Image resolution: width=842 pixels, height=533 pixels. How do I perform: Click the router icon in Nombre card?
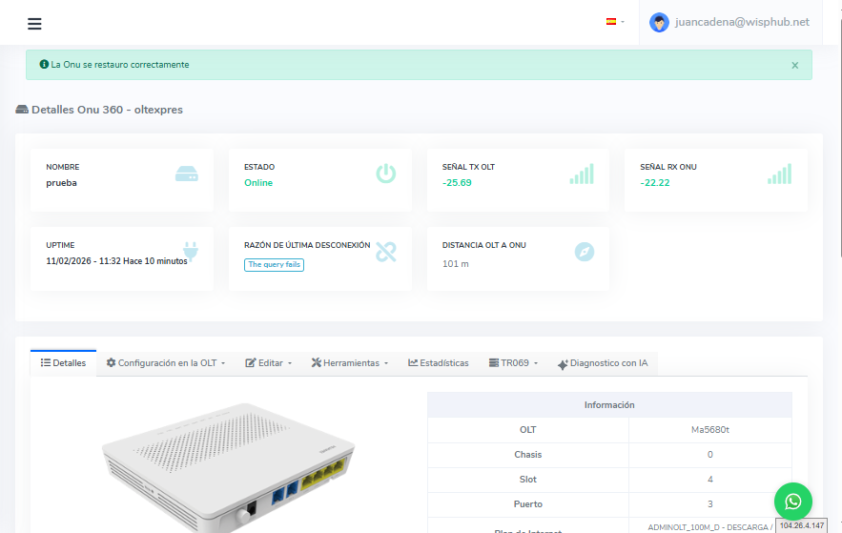pyautogui.click(x=187, y=174)
